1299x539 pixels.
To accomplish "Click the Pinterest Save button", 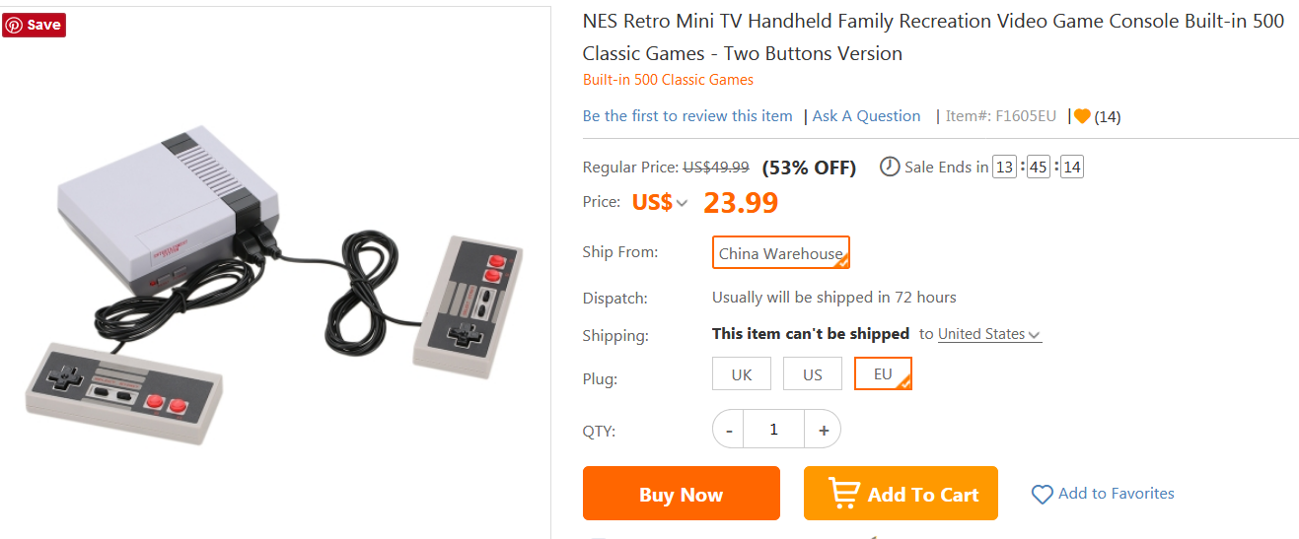I will (x=35, y=25).
